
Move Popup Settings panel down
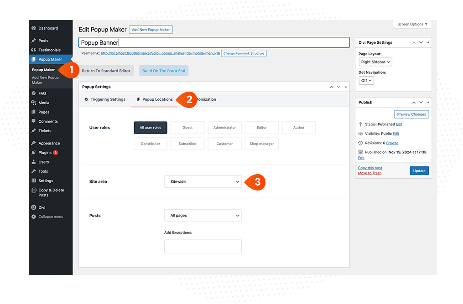coord(338,87)
